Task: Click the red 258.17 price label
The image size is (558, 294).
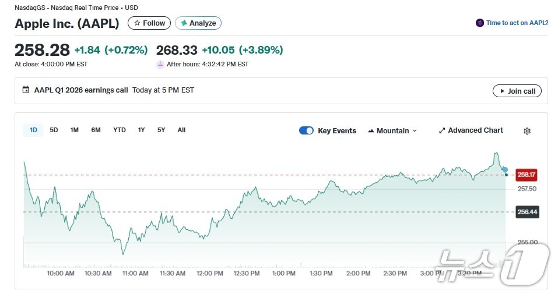Action: [527, 174]
